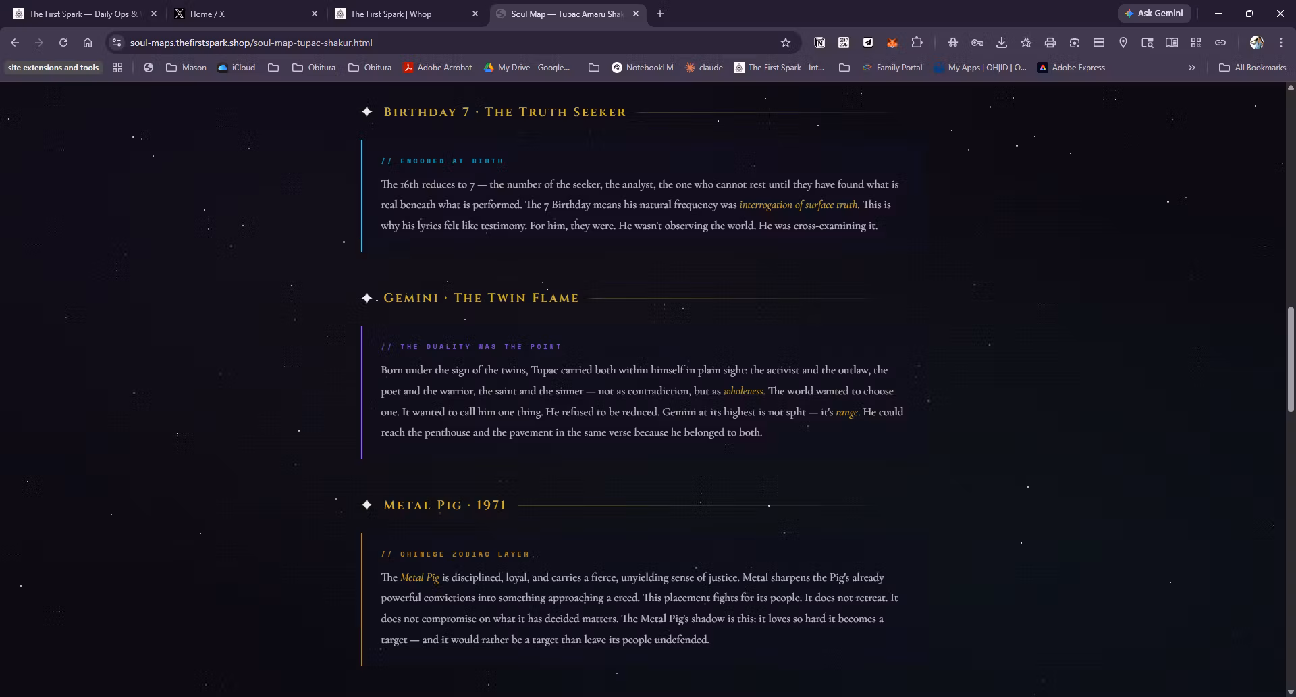Click the globe bookmark icon

pyautogui.click(x=148, y=68)
